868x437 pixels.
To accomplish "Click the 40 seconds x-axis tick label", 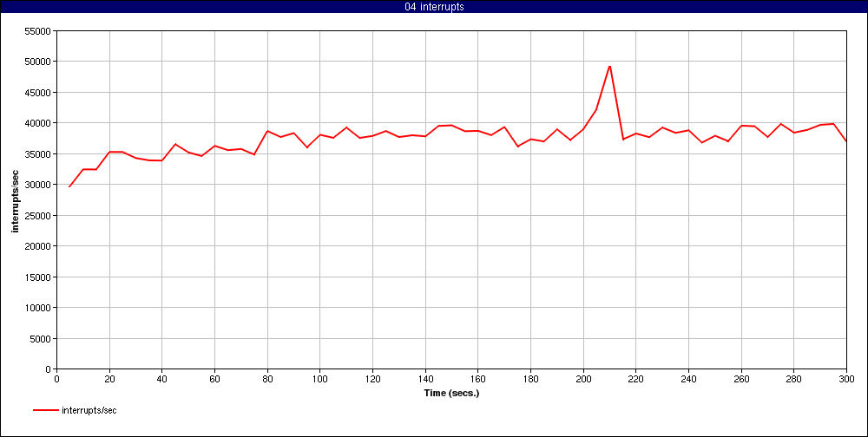I will tap(161, 379).
